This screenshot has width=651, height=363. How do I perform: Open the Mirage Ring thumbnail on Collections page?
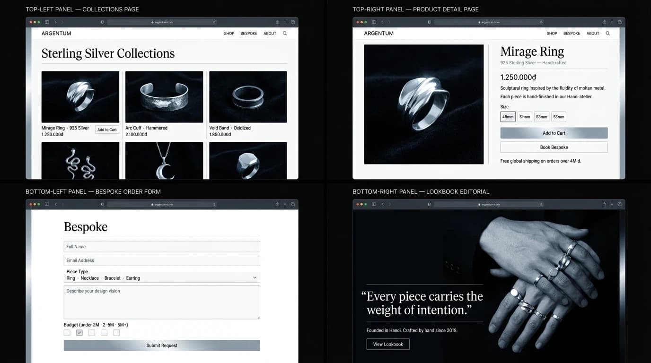80,97
